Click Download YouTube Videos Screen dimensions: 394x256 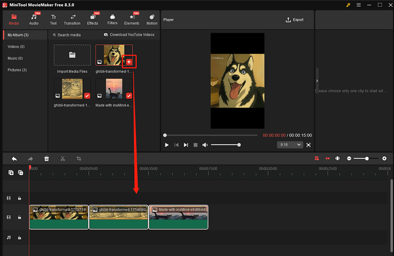[x=129, y=35]
